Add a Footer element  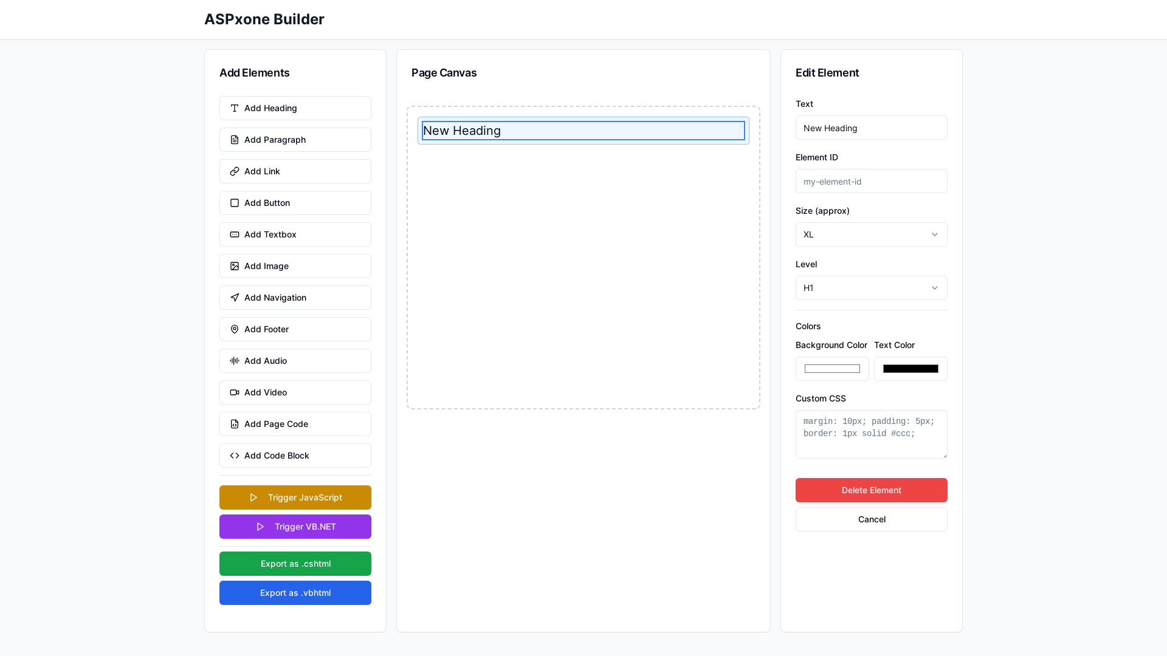(295, 329)
